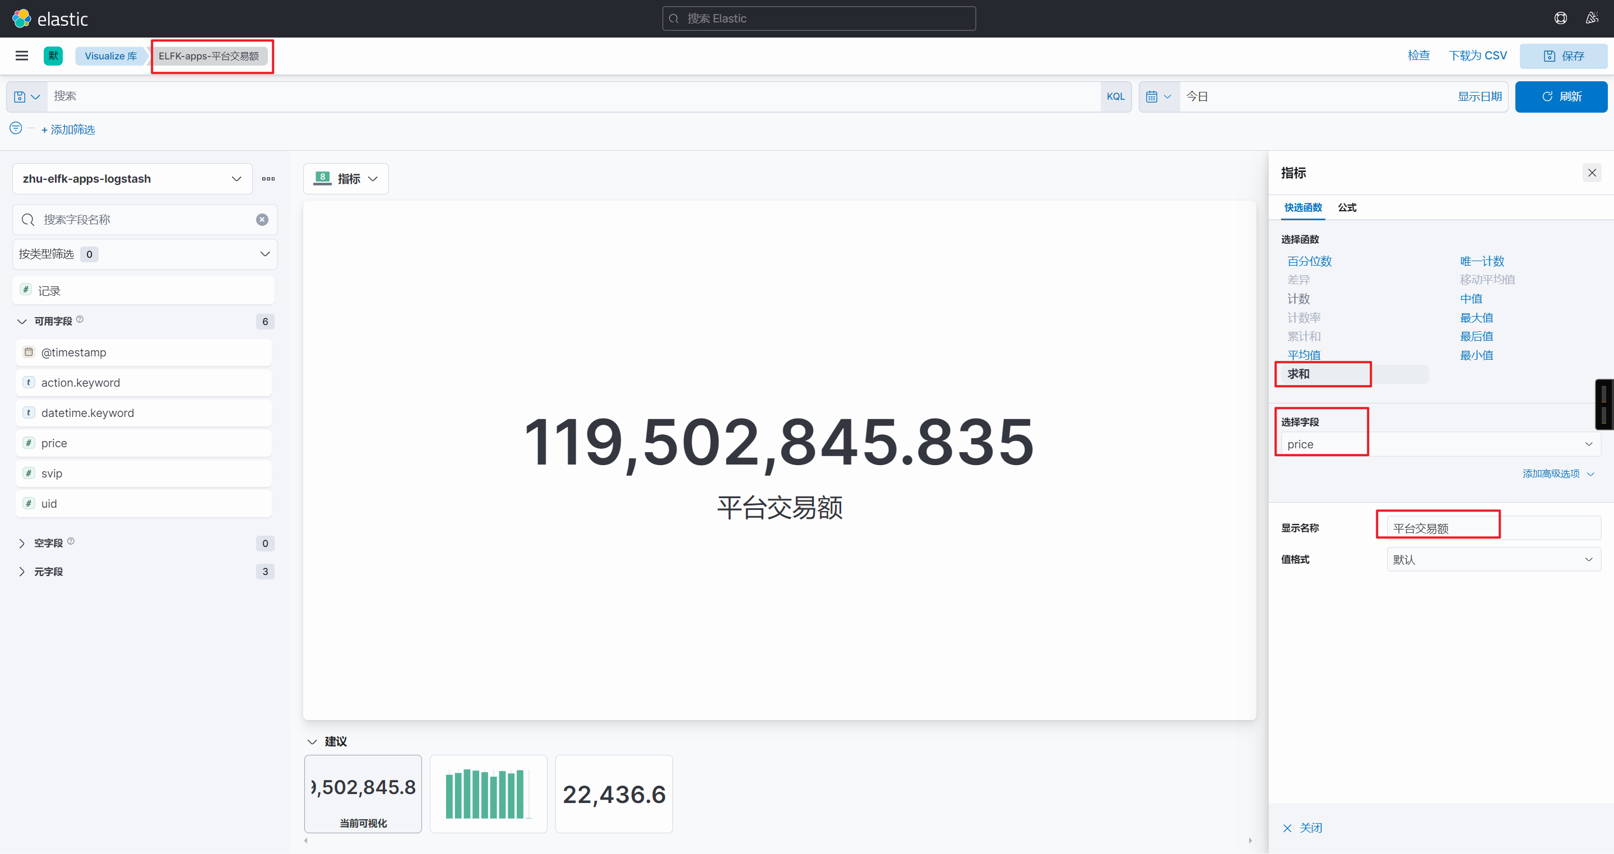Viewport: 1614px width, 854px height.
Task: Click the action.keyword text type icon
Action: click(x=29, y=382)
